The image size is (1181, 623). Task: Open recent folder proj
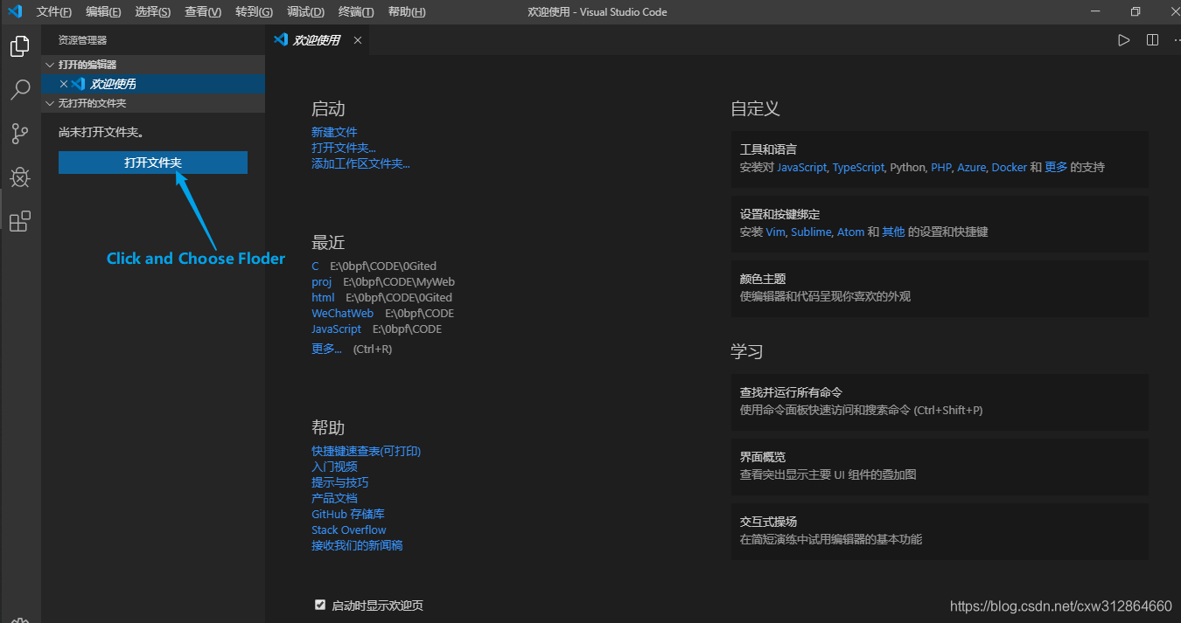tap(322, 281)
